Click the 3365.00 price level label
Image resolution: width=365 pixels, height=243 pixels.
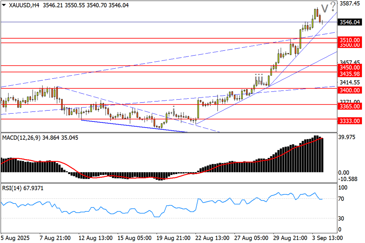(x=349, y=106)
